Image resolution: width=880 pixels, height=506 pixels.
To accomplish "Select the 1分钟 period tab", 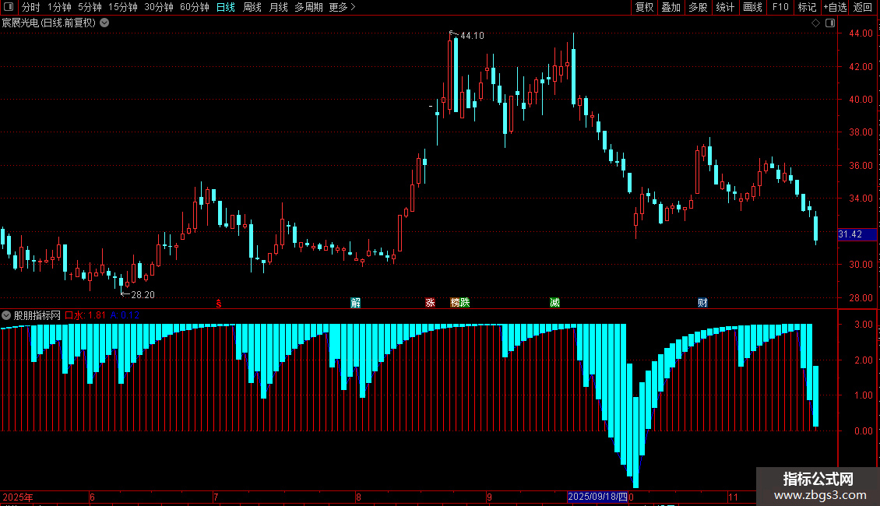I will (x=59, y=7).
